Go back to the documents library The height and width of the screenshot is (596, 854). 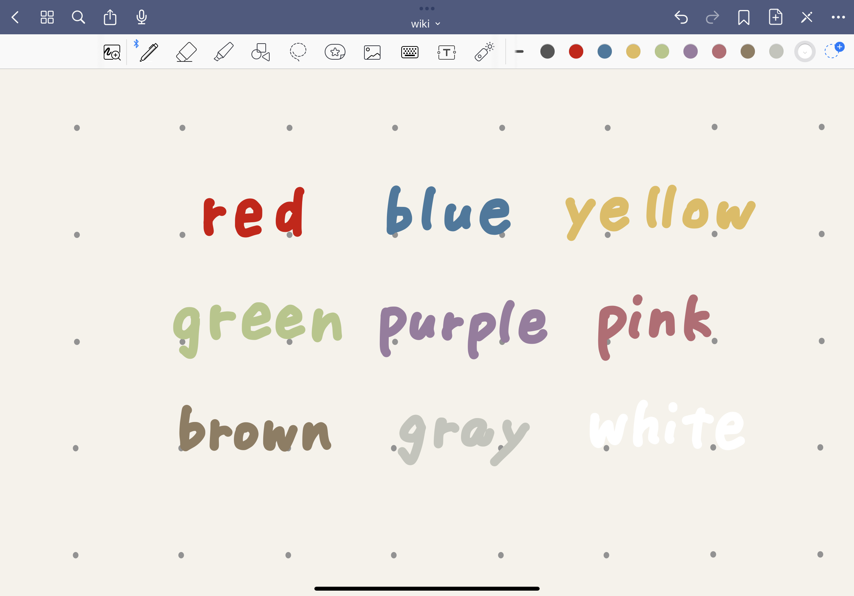pos(15,17)
